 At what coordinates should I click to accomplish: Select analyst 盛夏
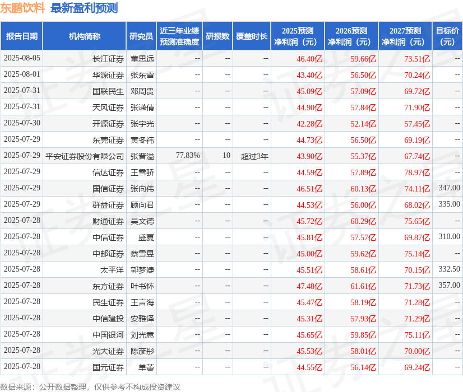[146, 237]
